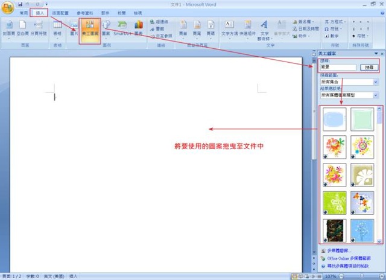
Task: Open the Ω 符號 symbol menu
Action: [334, 29]
